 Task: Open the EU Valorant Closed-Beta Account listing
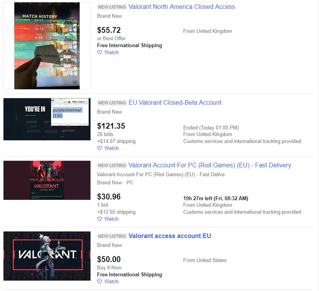[175, 102]
